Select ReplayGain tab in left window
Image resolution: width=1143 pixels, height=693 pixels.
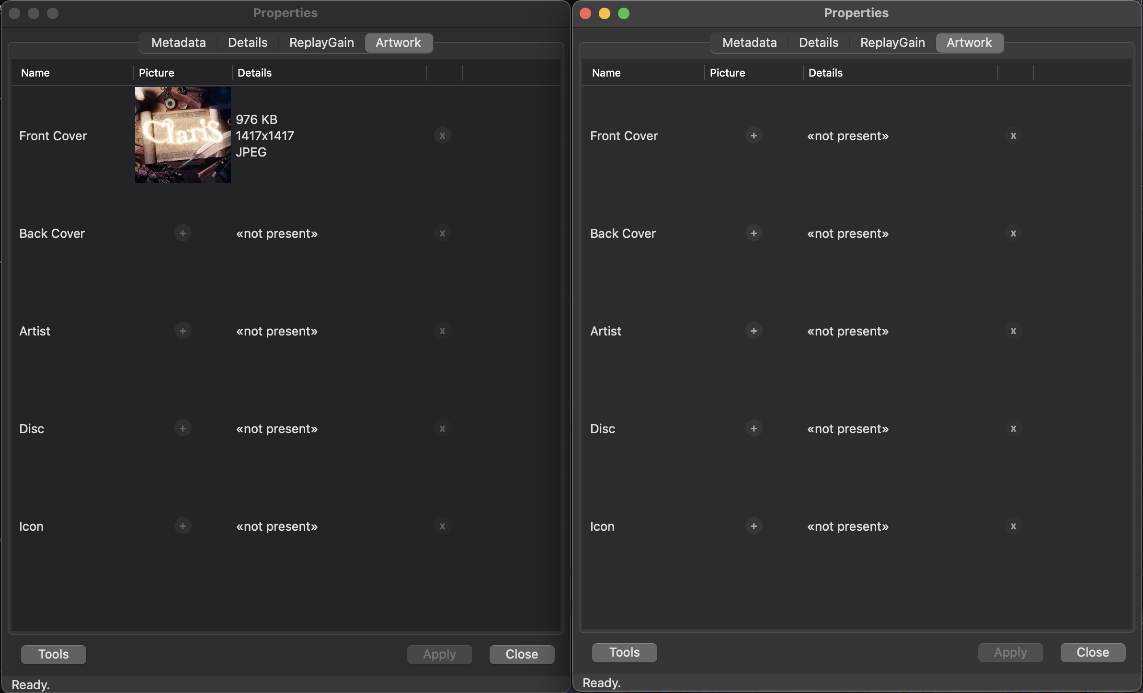[x=321, y=43]
